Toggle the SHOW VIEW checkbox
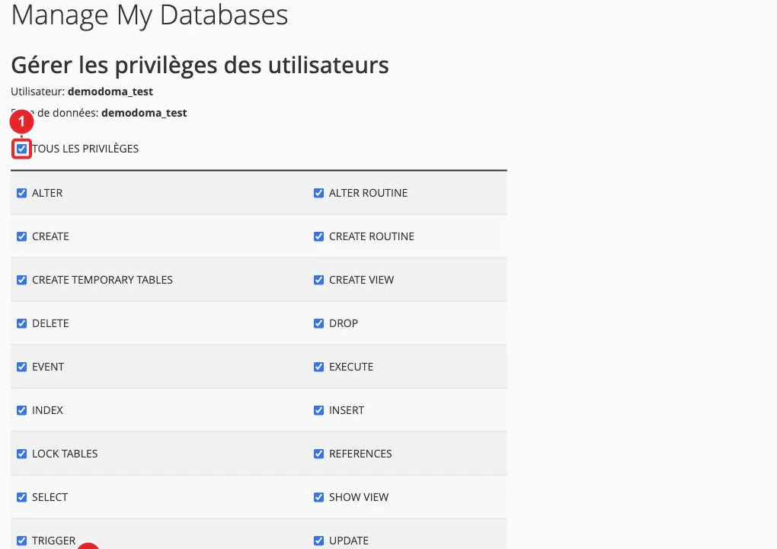The width and height of the screenshot is (777, 549). 318,497
